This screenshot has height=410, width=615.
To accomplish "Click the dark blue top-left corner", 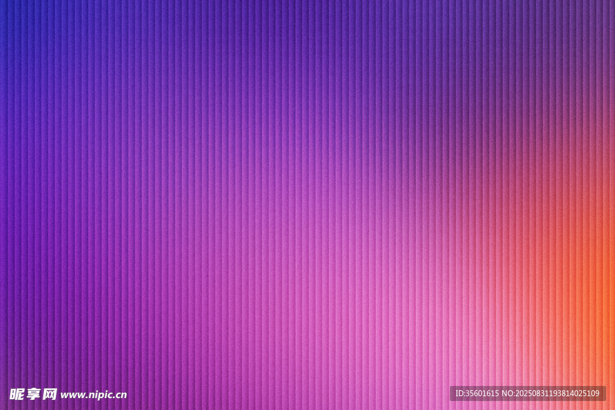I will pos(9,9).
